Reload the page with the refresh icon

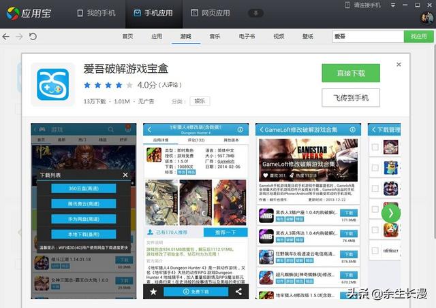[x=33, y=36]
